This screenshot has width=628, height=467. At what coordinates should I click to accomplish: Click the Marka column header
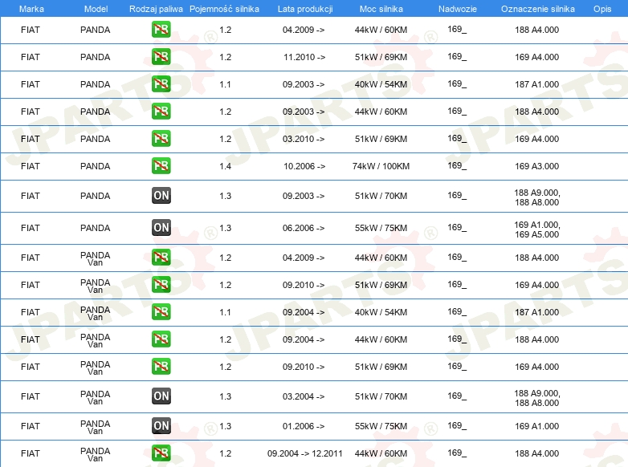[x=31, y=9]
